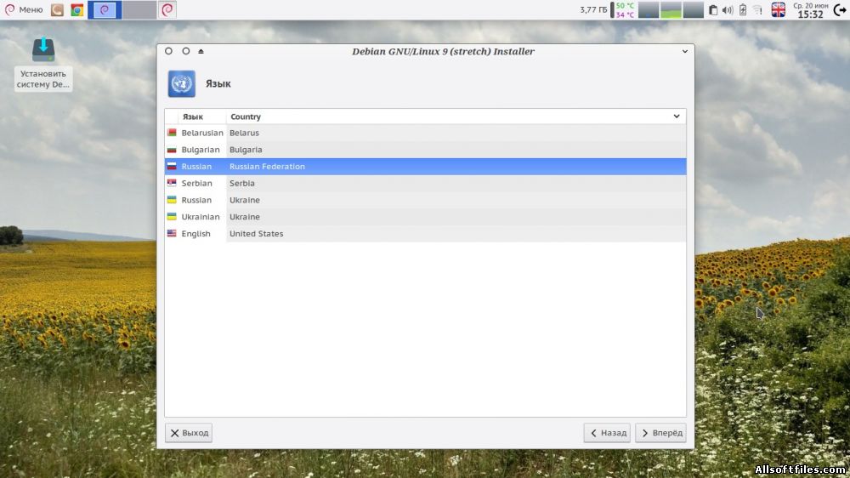Click the Serbia flag icon

coord(172,183)
